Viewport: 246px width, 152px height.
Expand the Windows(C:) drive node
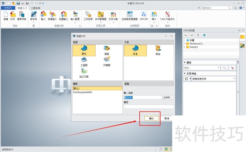[184, 44]
